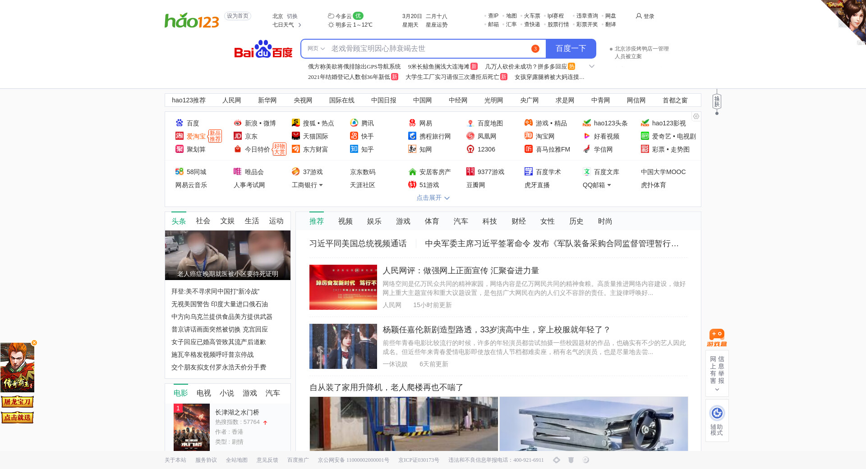Open the 工商银行 dropdown arrow
This screenshot has height=469, width=866.
coord(321,185)
